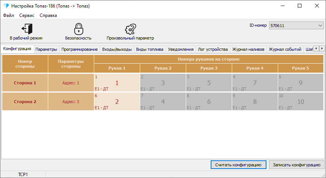
Task: Switch to the Конфигурация tab
Action: [x=17, y=49]
